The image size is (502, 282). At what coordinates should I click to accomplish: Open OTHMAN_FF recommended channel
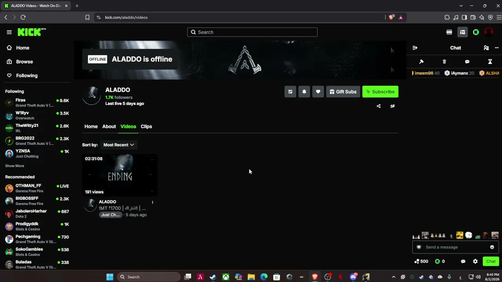tap(37, 188)
